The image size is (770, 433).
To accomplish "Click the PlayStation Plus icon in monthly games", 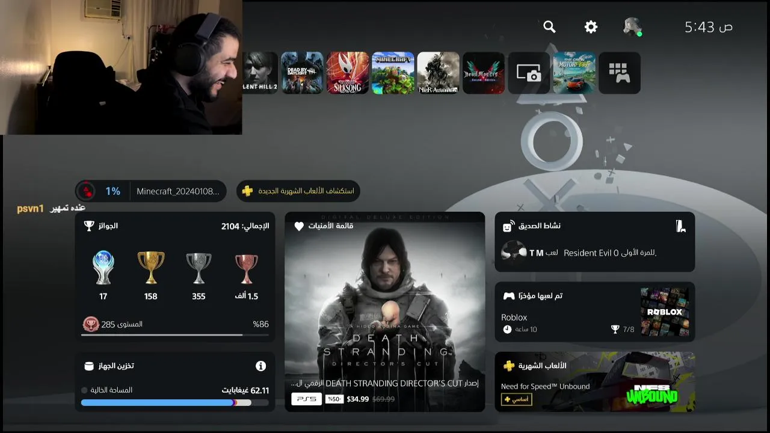I will (509, 366).
